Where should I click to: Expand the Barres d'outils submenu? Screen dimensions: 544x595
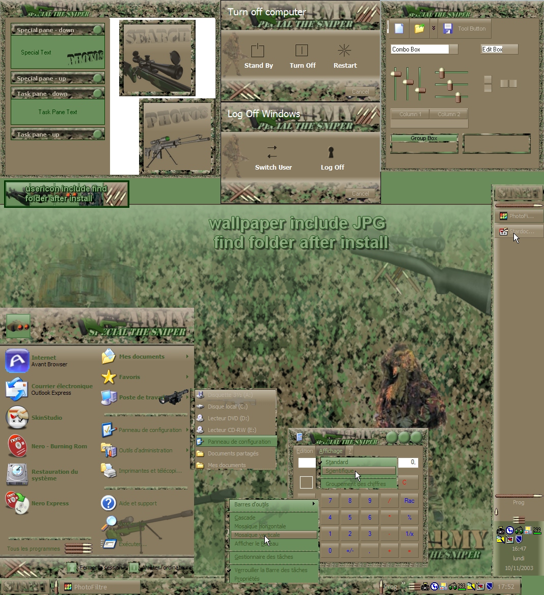pyautogui.click(x=274, y=504)
